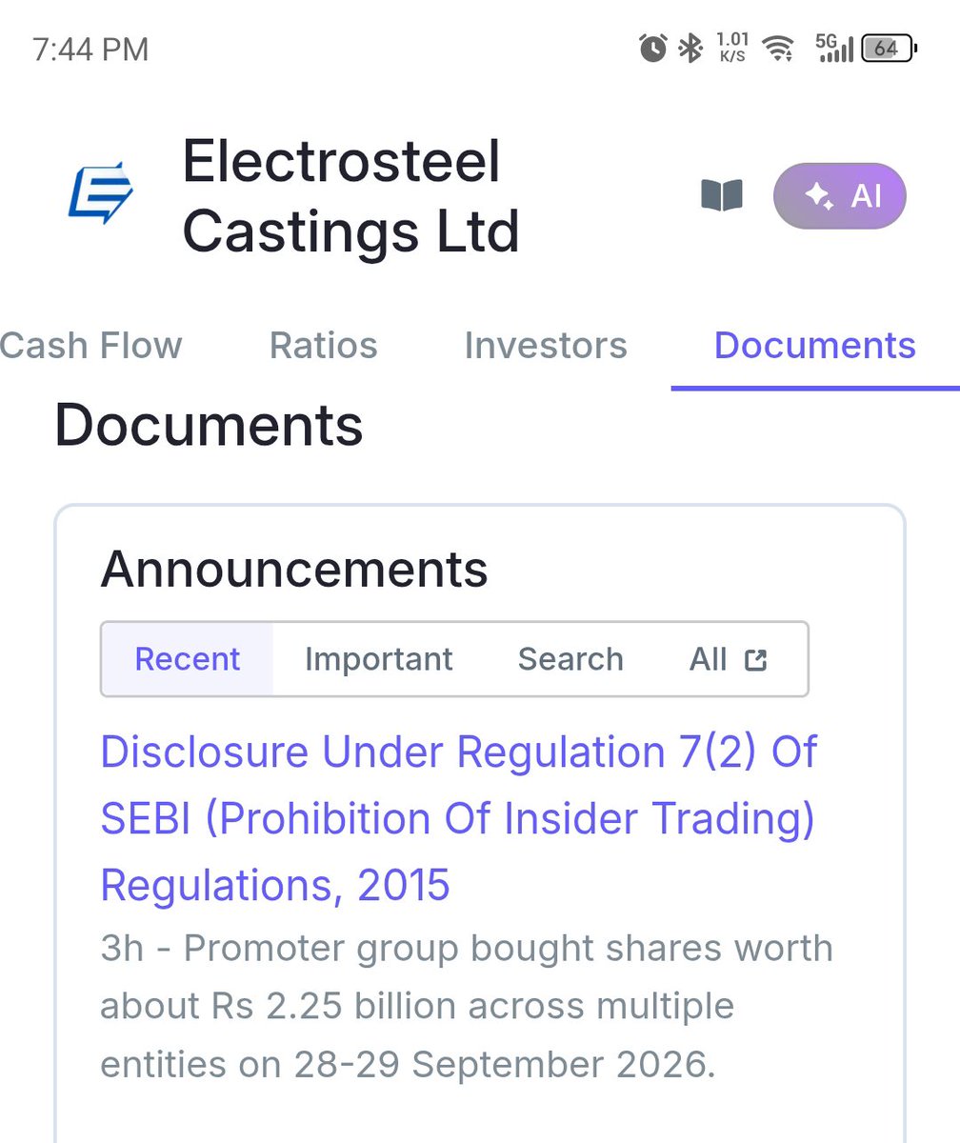Image resolution: width=960 pixels, height=1143 pixels.
Task: Tap the 5G signal strength icon
Action: (x=834, y=48)
